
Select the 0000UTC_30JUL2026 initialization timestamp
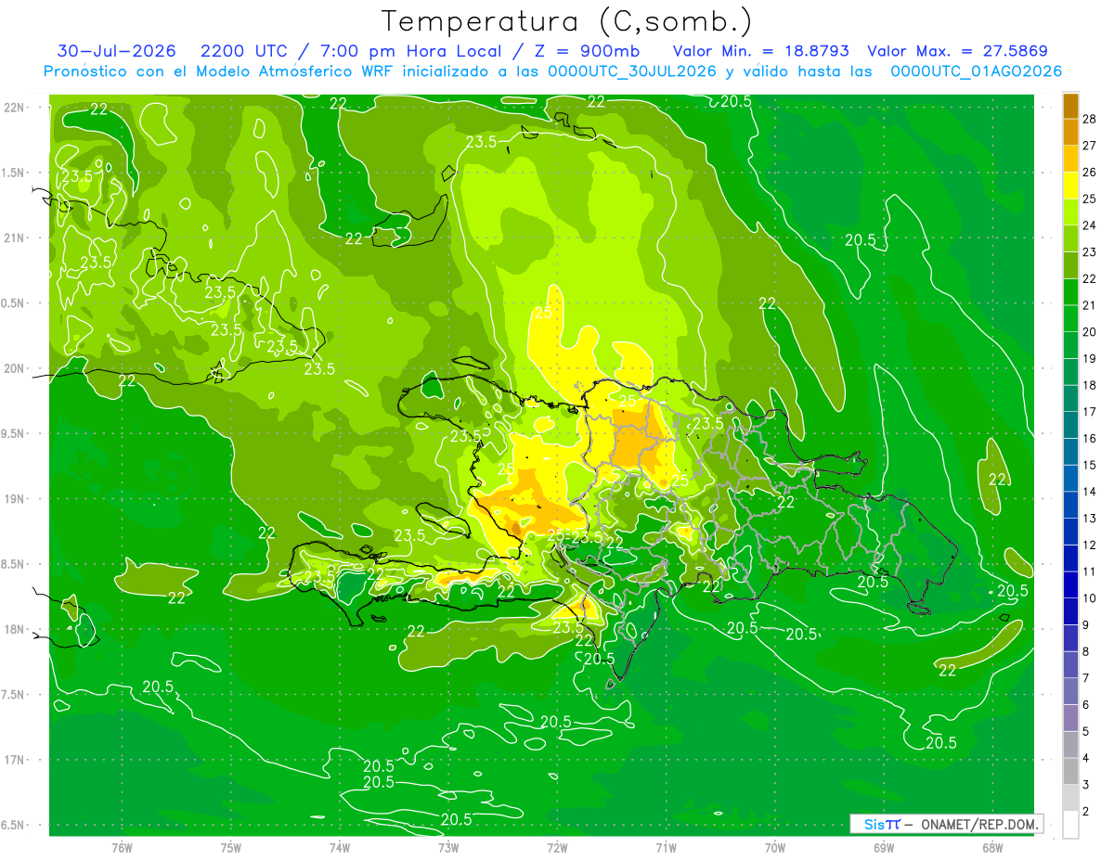pyautogui.click(x=632, y=71)
